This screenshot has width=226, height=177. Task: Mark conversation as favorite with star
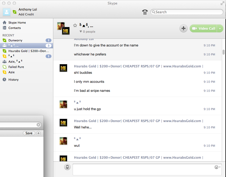[x=75, y=25]
